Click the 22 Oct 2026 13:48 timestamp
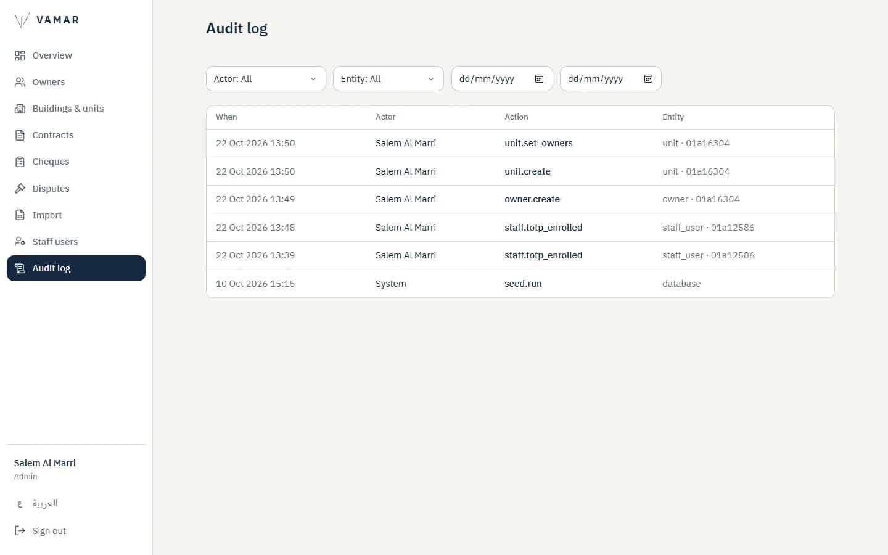 tap(255, 228)
